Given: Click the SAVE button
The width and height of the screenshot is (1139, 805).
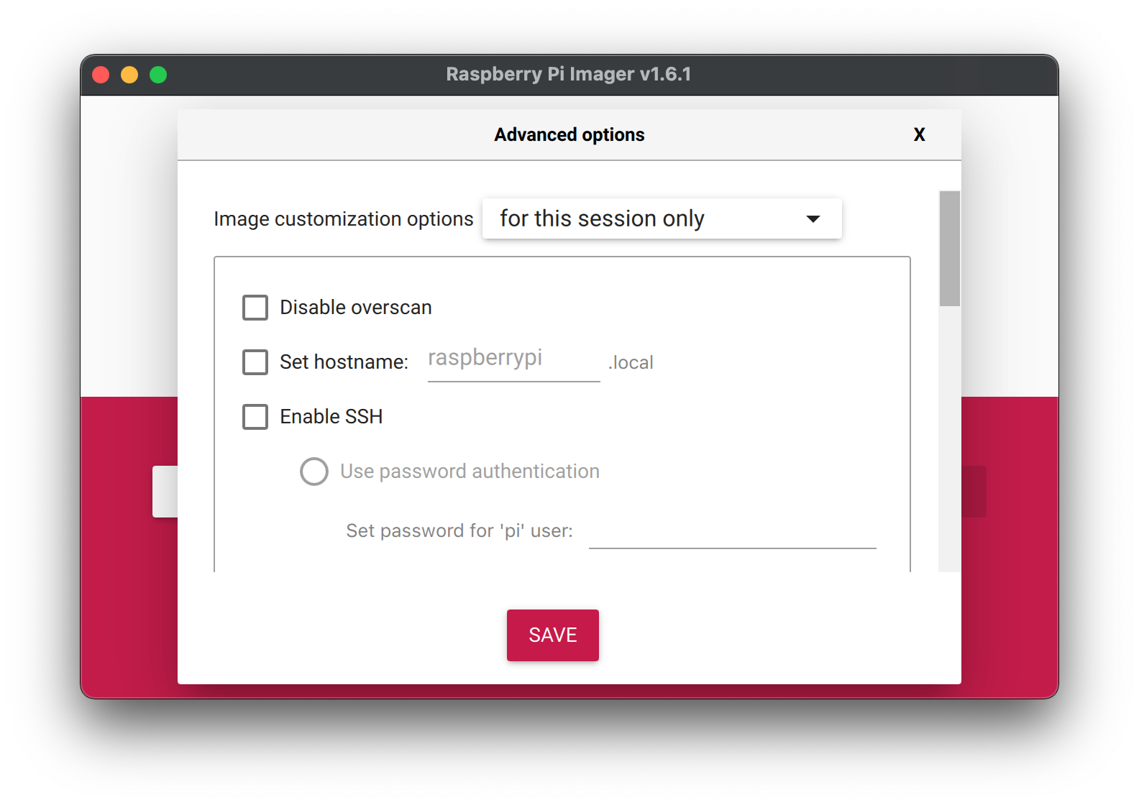Looking at the screenshot, I should click(552, 635).
